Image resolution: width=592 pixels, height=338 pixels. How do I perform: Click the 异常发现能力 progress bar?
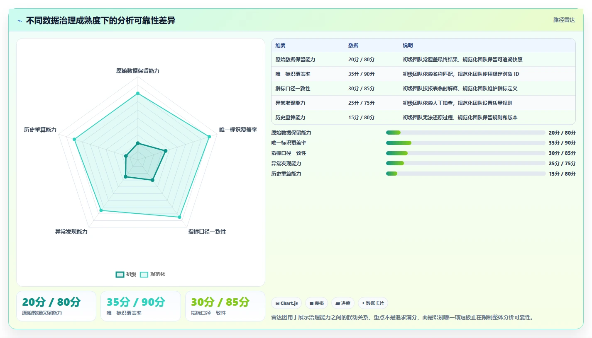tap(465, 163)
